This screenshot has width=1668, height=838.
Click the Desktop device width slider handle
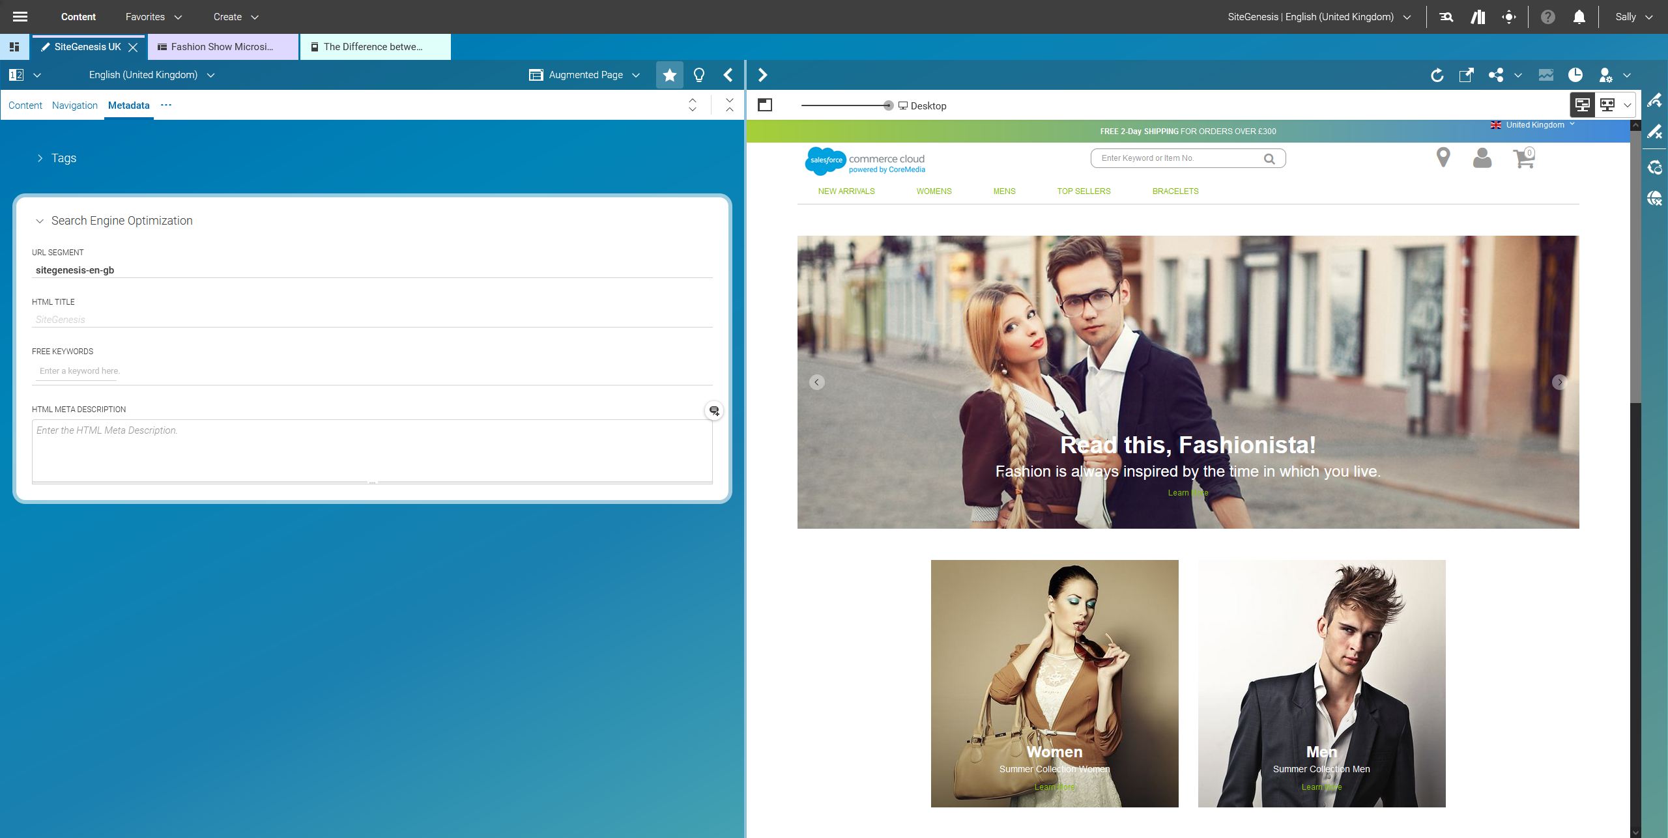(888, 105)
